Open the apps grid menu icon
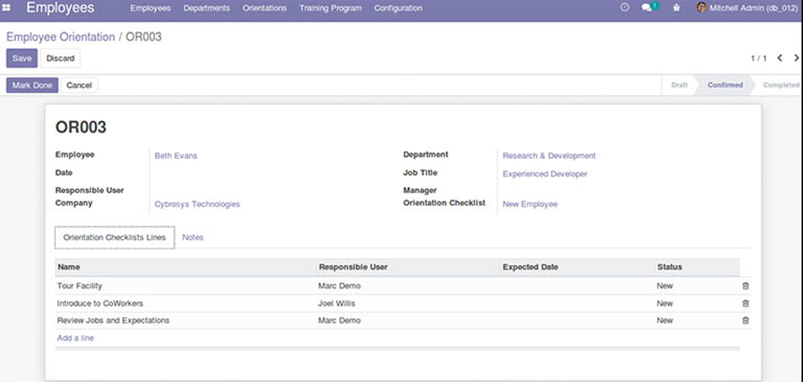This screenshot has height=382, width=803. pyautogui.click(x=7, y=8)
